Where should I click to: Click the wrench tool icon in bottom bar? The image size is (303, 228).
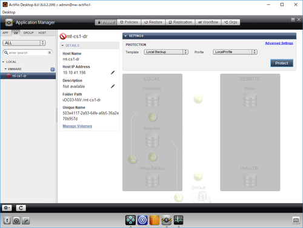coord(26,220)
